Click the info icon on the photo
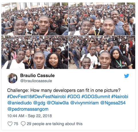This screenshot has width=138, height=132. pyautogui.click(x=131, y=7)
